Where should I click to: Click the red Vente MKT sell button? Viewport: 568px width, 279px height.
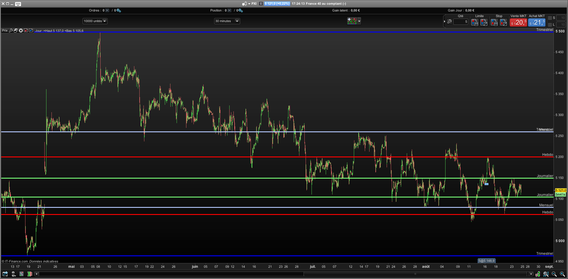click(x=518, y=22)
